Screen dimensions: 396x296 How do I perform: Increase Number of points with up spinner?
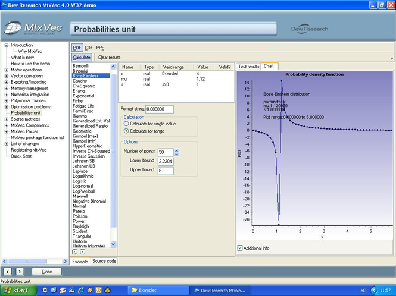[177, 150]
